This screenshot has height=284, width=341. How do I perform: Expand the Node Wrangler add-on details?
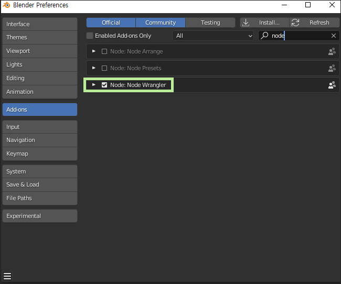point(94,85)
